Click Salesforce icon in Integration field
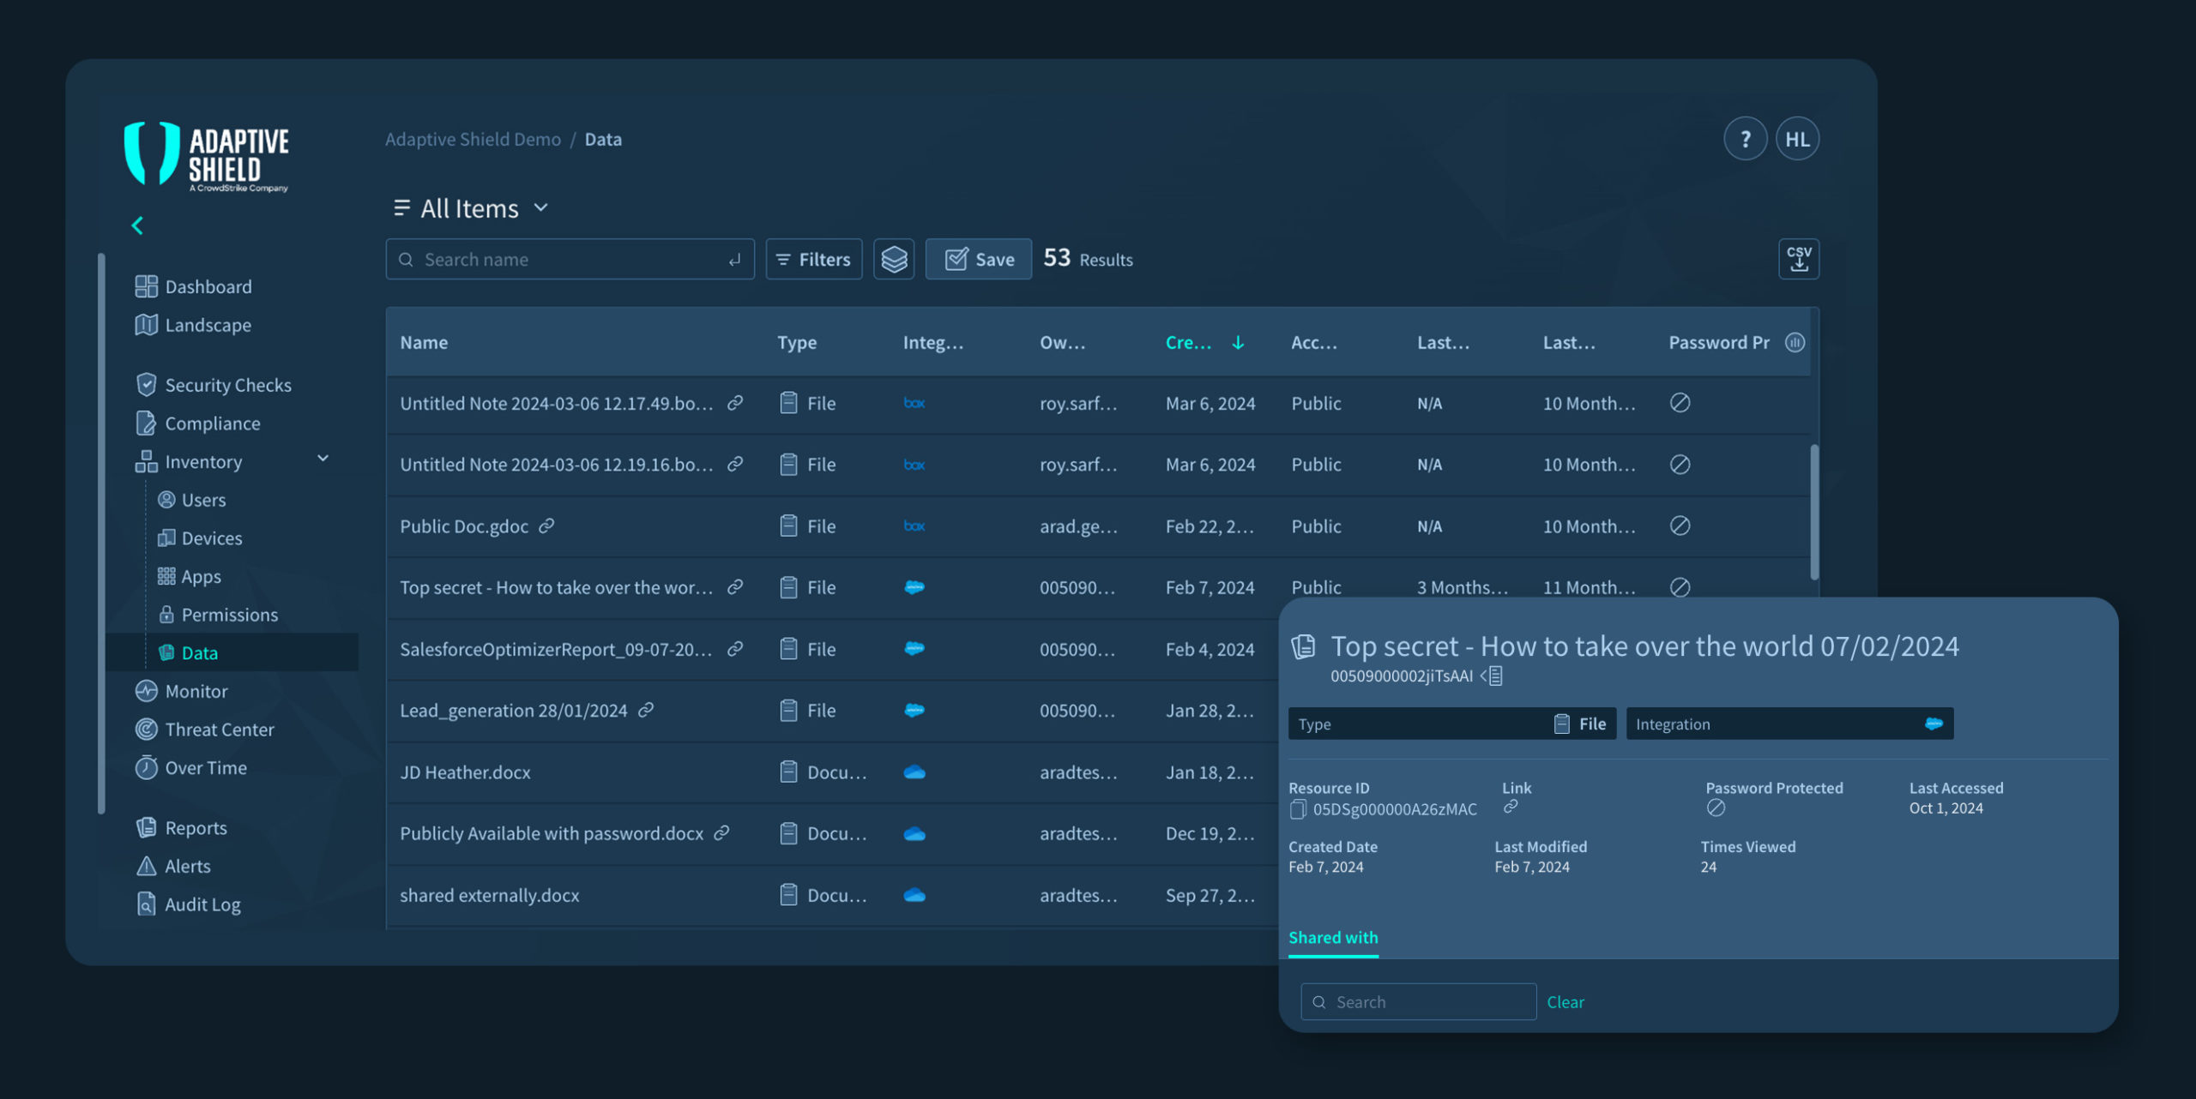The width and height of the screenshot is (2196, 1099). 1934,724
